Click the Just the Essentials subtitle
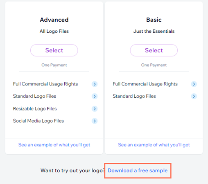This screenshot has height=184, width=208. click(154, 31)
